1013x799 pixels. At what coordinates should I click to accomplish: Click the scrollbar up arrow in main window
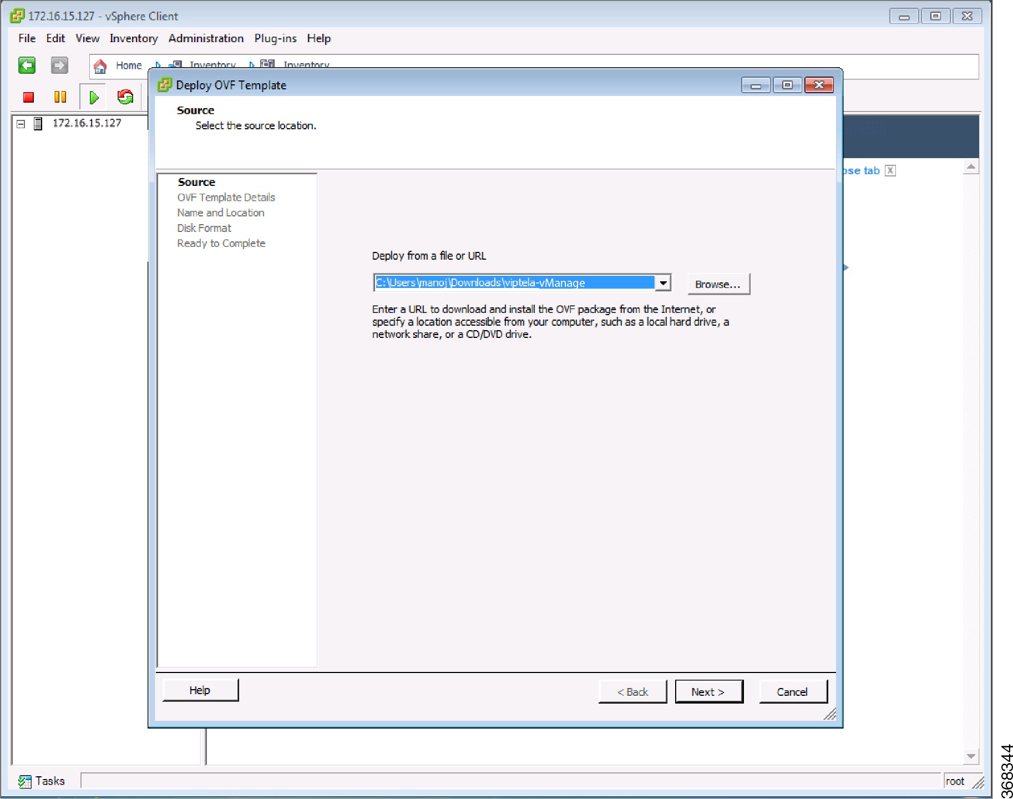(x=971, y=166)
